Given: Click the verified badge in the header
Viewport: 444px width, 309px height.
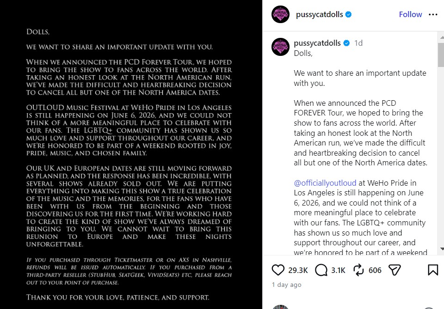Looking at the screenshot, I should [x=349, y=14].
